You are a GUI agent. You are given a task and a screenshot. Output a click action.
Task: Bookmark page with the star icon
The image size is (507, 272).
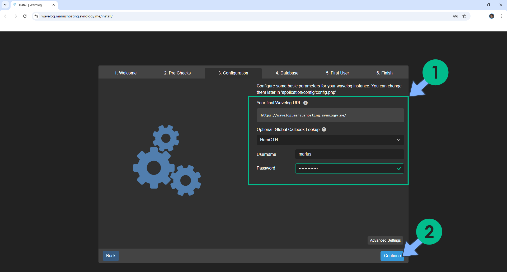(x=464, y=16)
